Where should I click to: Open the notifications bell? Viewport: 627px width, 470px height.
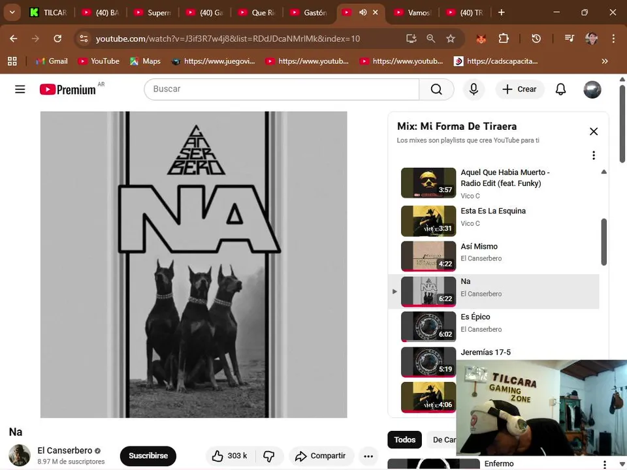(x=560, y=89)
